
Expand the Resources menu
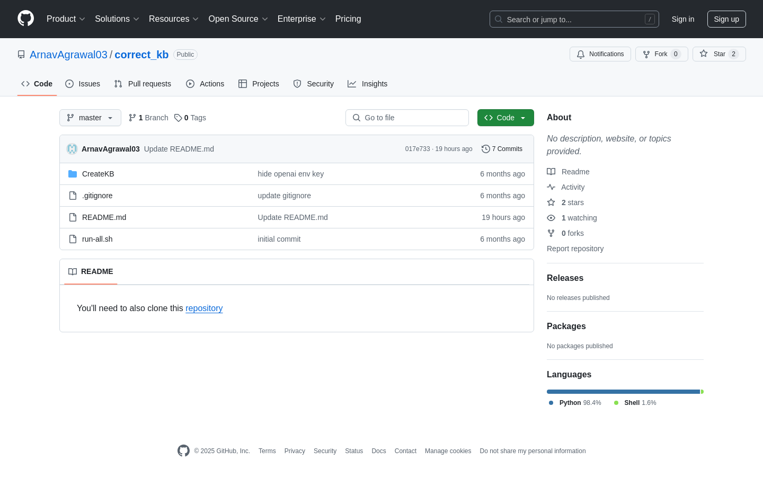[x=174, y=19]
